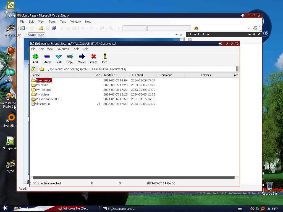Click the Info toolbar icon

click(x=105, y=59)
